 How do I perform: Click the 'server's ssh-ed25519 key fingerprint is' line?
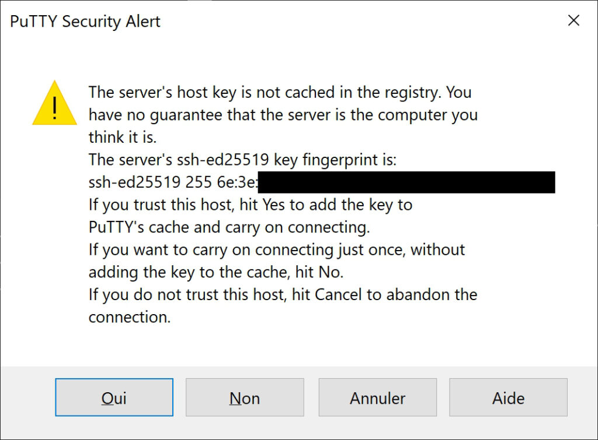pos(242,160)
